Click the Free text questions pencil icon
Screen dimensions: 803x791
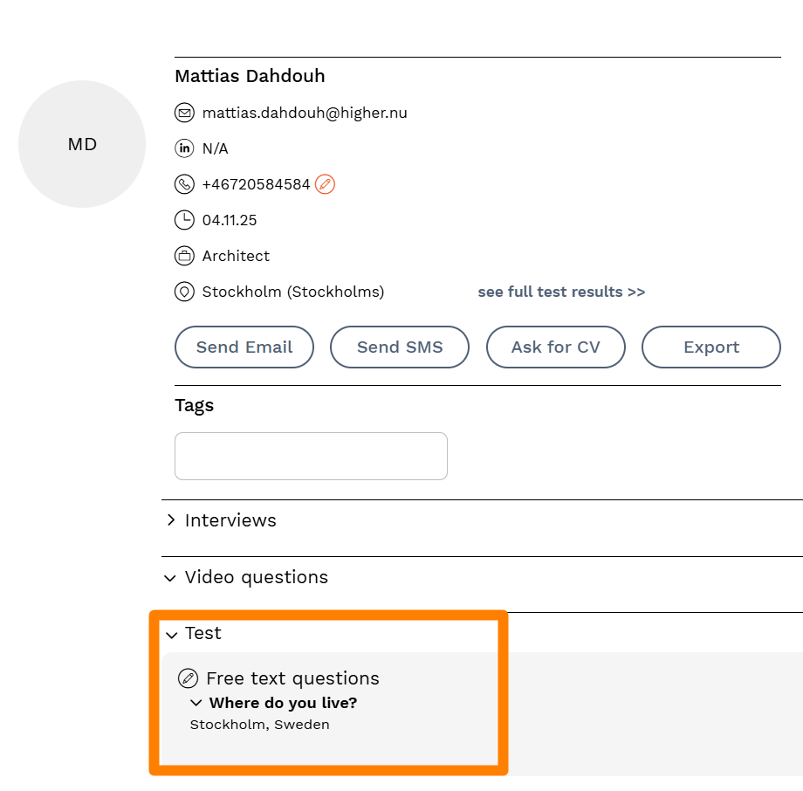[188, 678]
